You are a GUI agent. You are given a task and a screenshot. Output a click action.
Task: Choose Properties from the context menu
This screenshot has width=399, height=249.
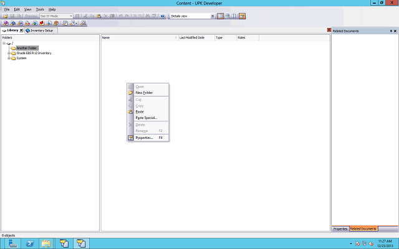pos(148,138)
